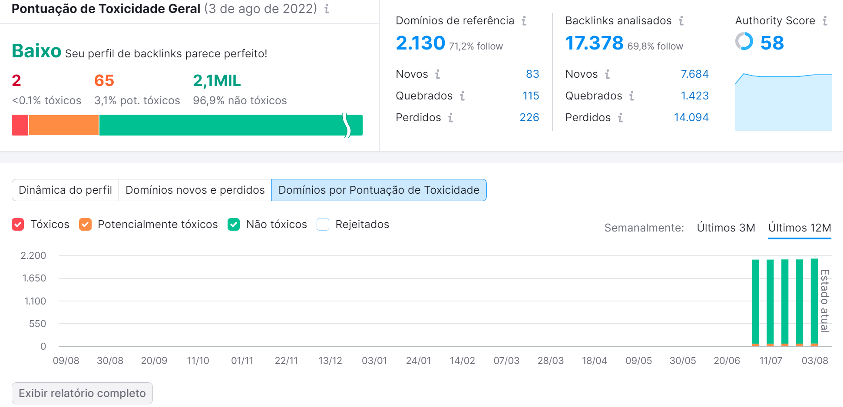Click info icon for Perdidos backlinks
The width and height of the screenshot is (843, 407).
pyautogui.click(x=621, y=118)
